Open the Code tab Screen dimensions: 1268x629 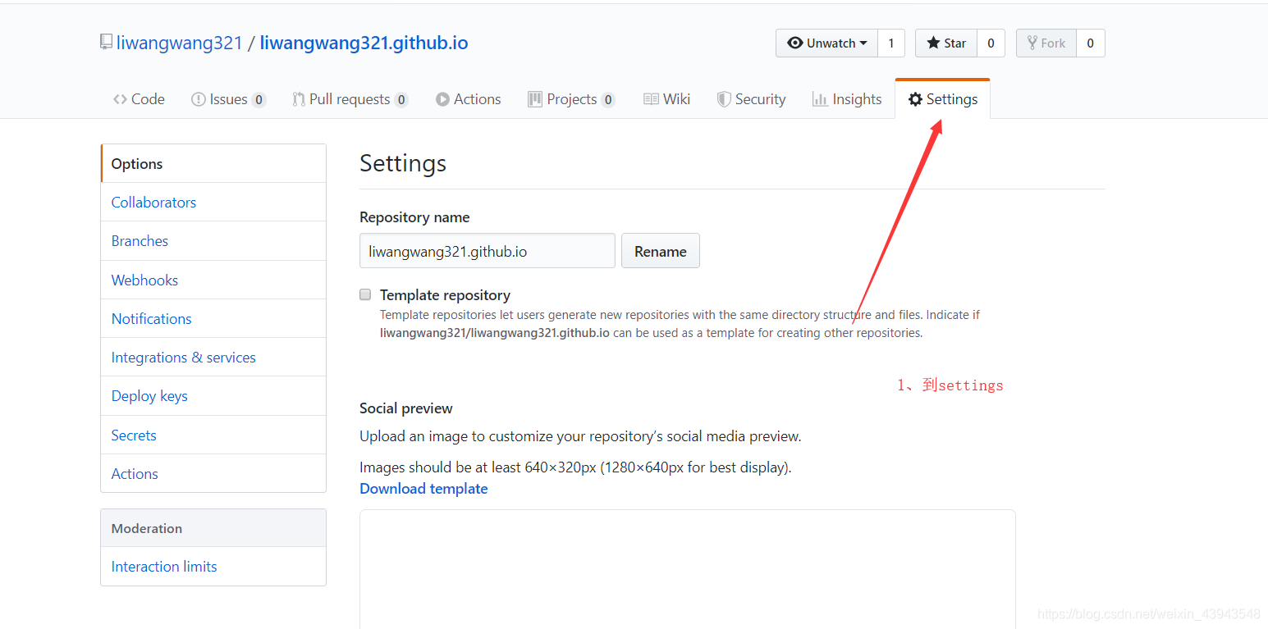[139, 99]
